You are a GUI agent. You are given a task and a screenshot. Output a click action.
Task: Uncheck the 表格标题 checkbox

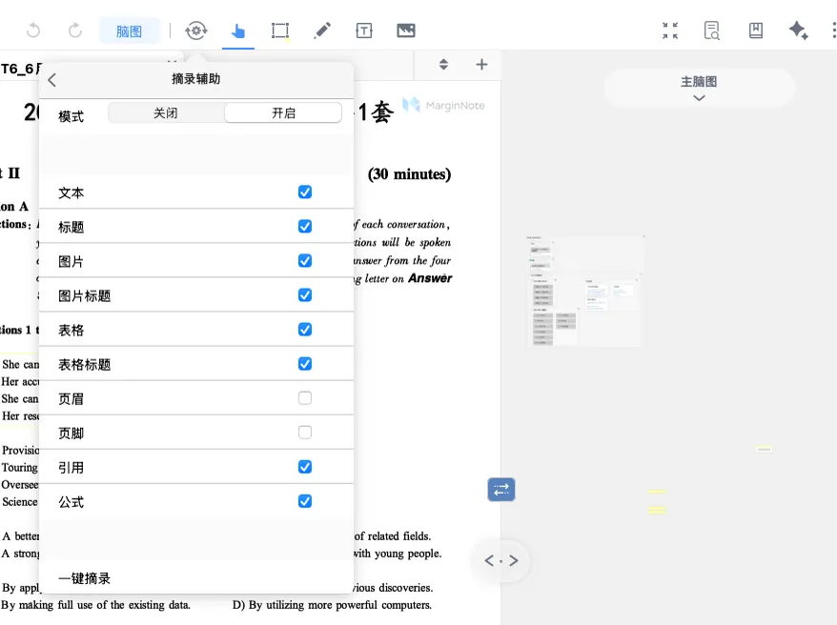[305, 364]
